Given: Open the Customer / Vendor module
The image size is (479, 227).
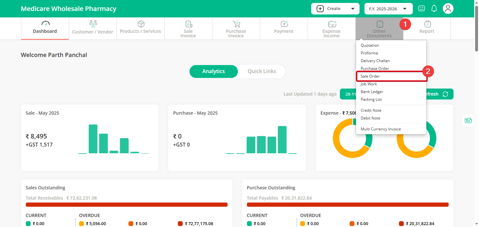Looking at the screenshot, I should pos(93,28).
